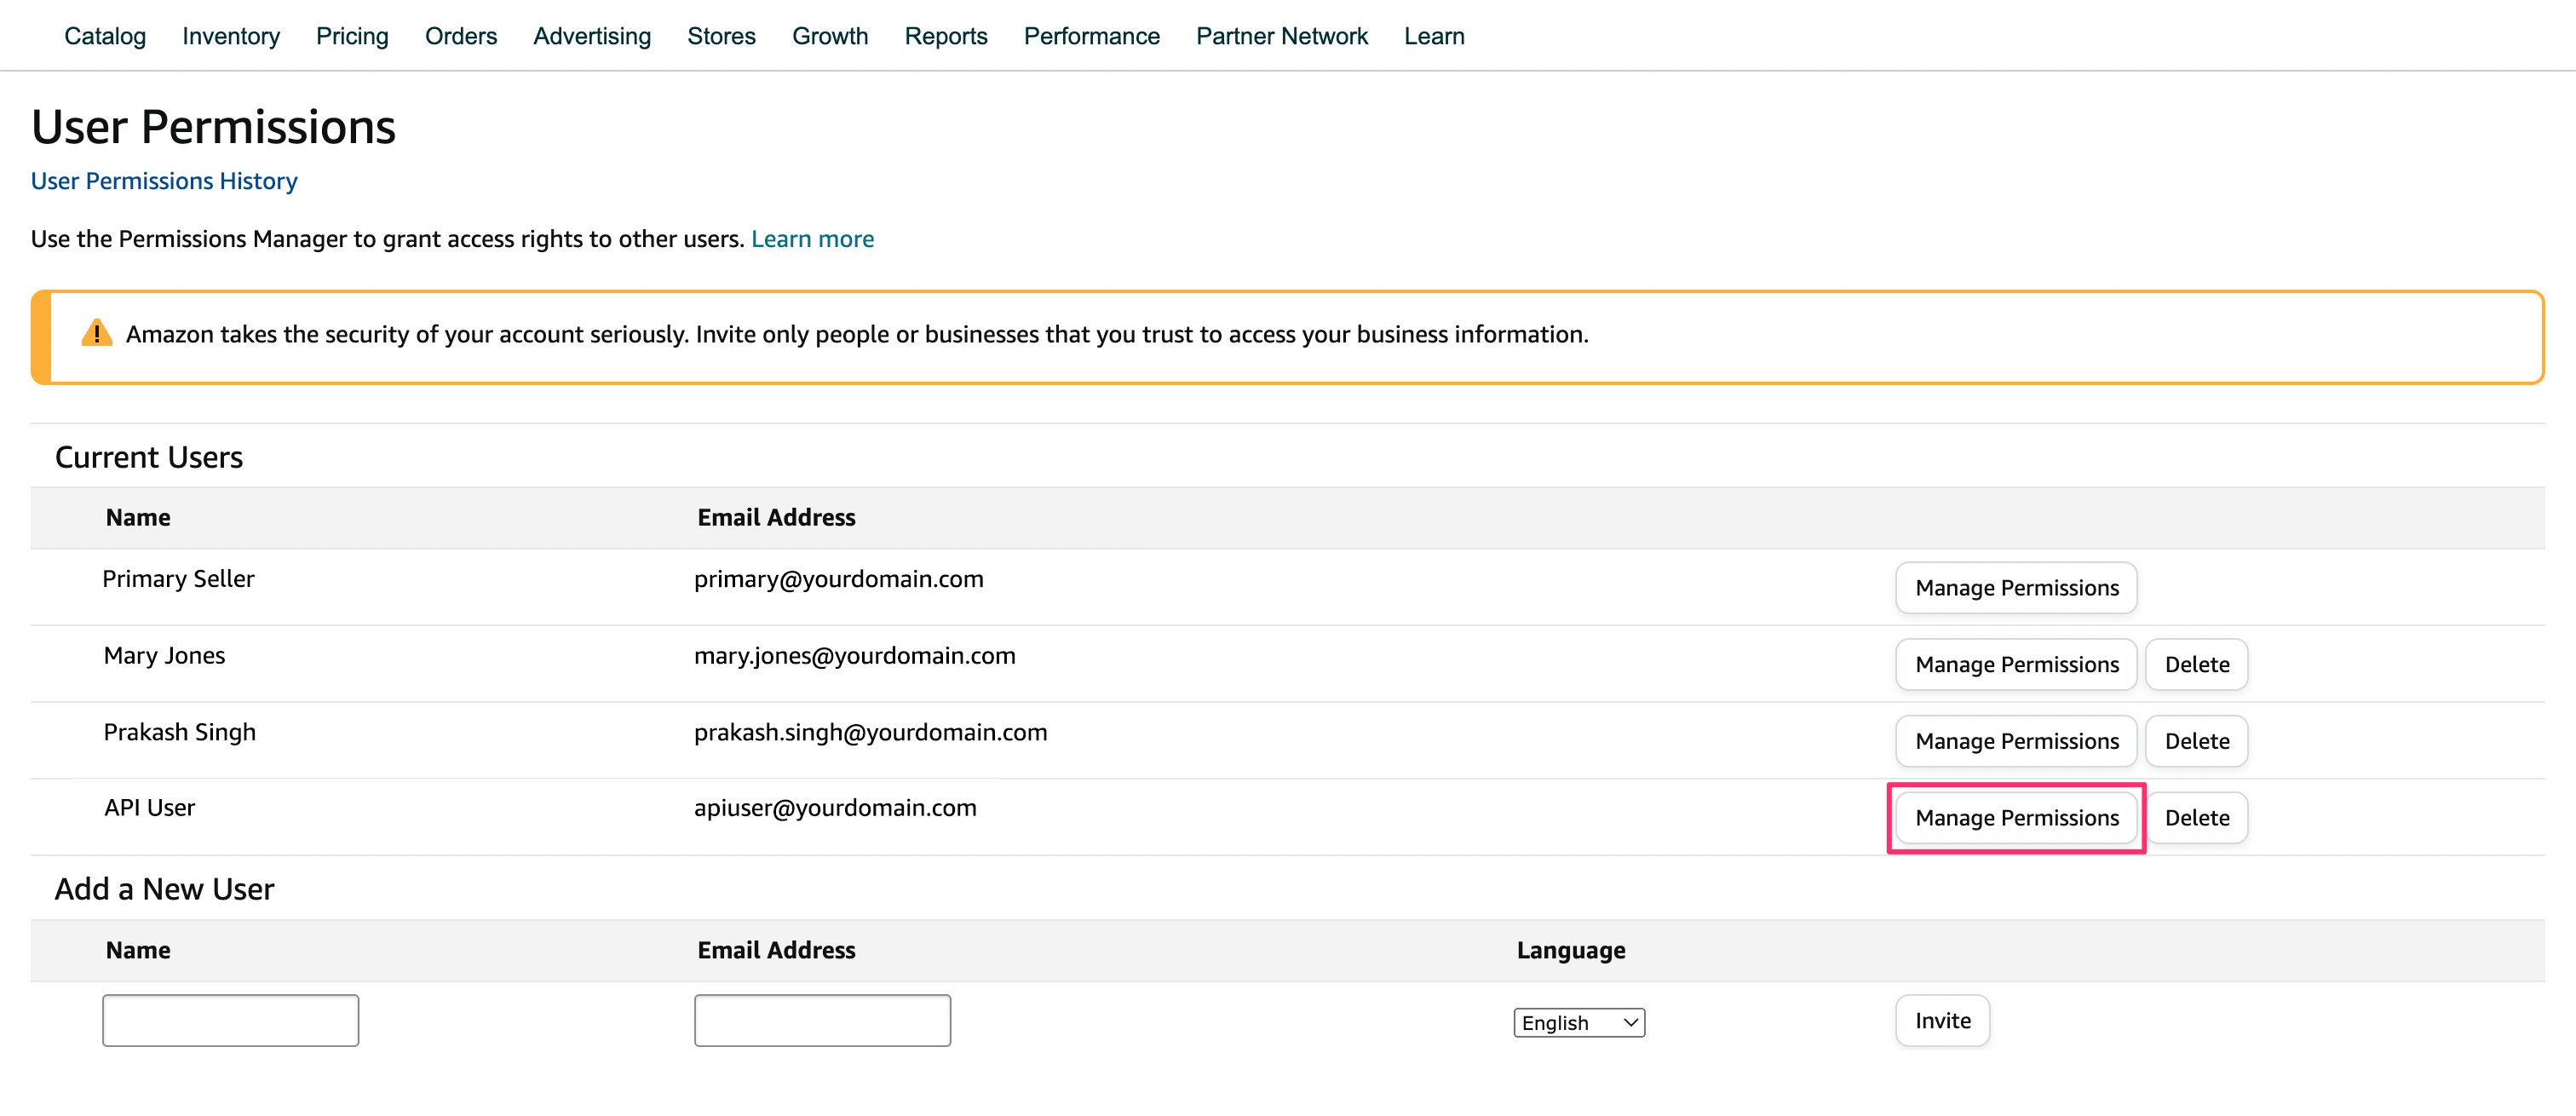The width and height of the screenshot is (2576, 1116).
Task: Manage Permissions for Prakash Singh
Action: (x=2016, y=741)
